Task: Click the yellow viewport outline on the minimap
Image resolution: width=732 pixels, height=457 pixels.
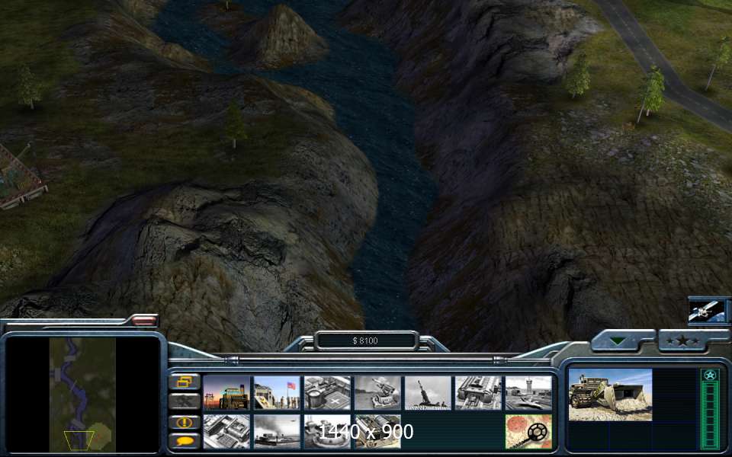Action: (79, 440)
